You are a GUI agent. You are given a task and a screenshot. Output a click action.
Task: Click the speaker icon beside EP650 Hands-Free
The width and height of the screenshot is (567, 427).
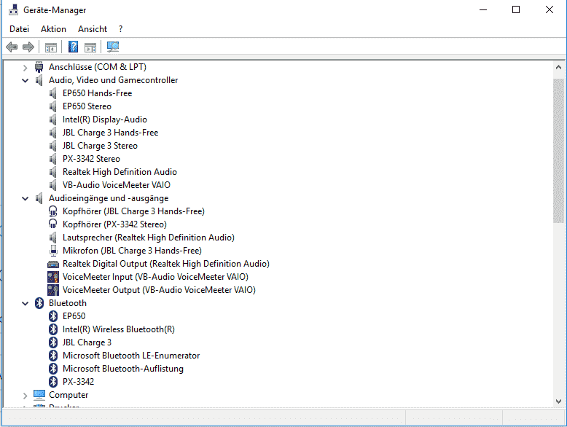(52, 93)
